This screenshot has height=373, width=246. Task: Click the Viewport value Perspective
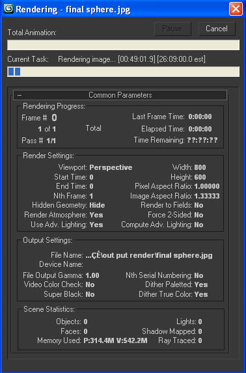(111, 167)
